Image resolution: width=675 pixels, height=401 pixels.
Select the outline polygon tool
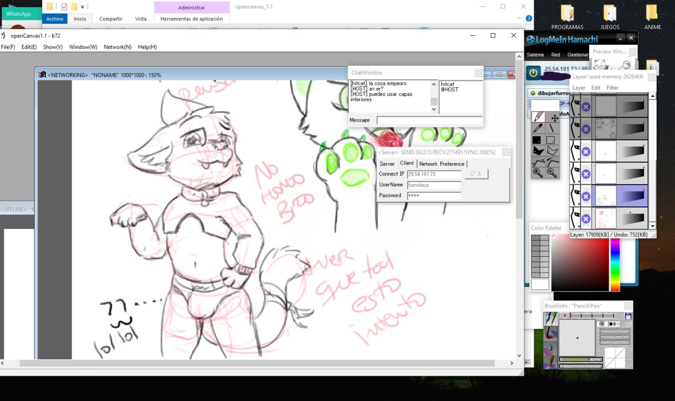(x=553, y=151)
